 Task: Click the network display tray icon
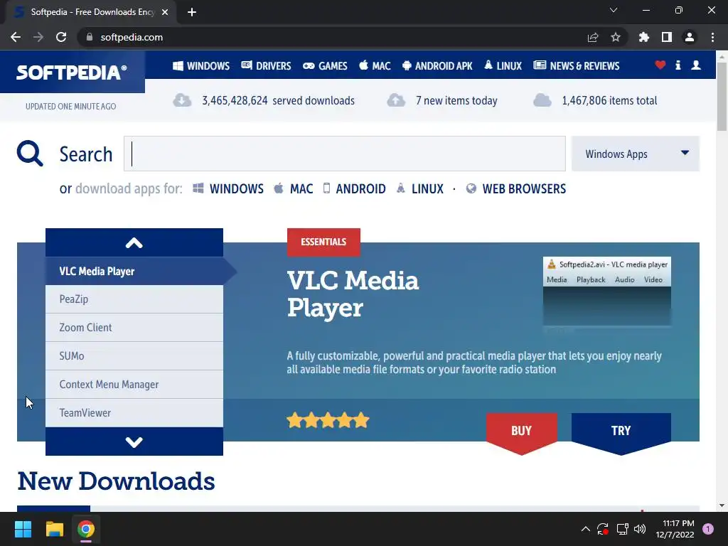622,529
